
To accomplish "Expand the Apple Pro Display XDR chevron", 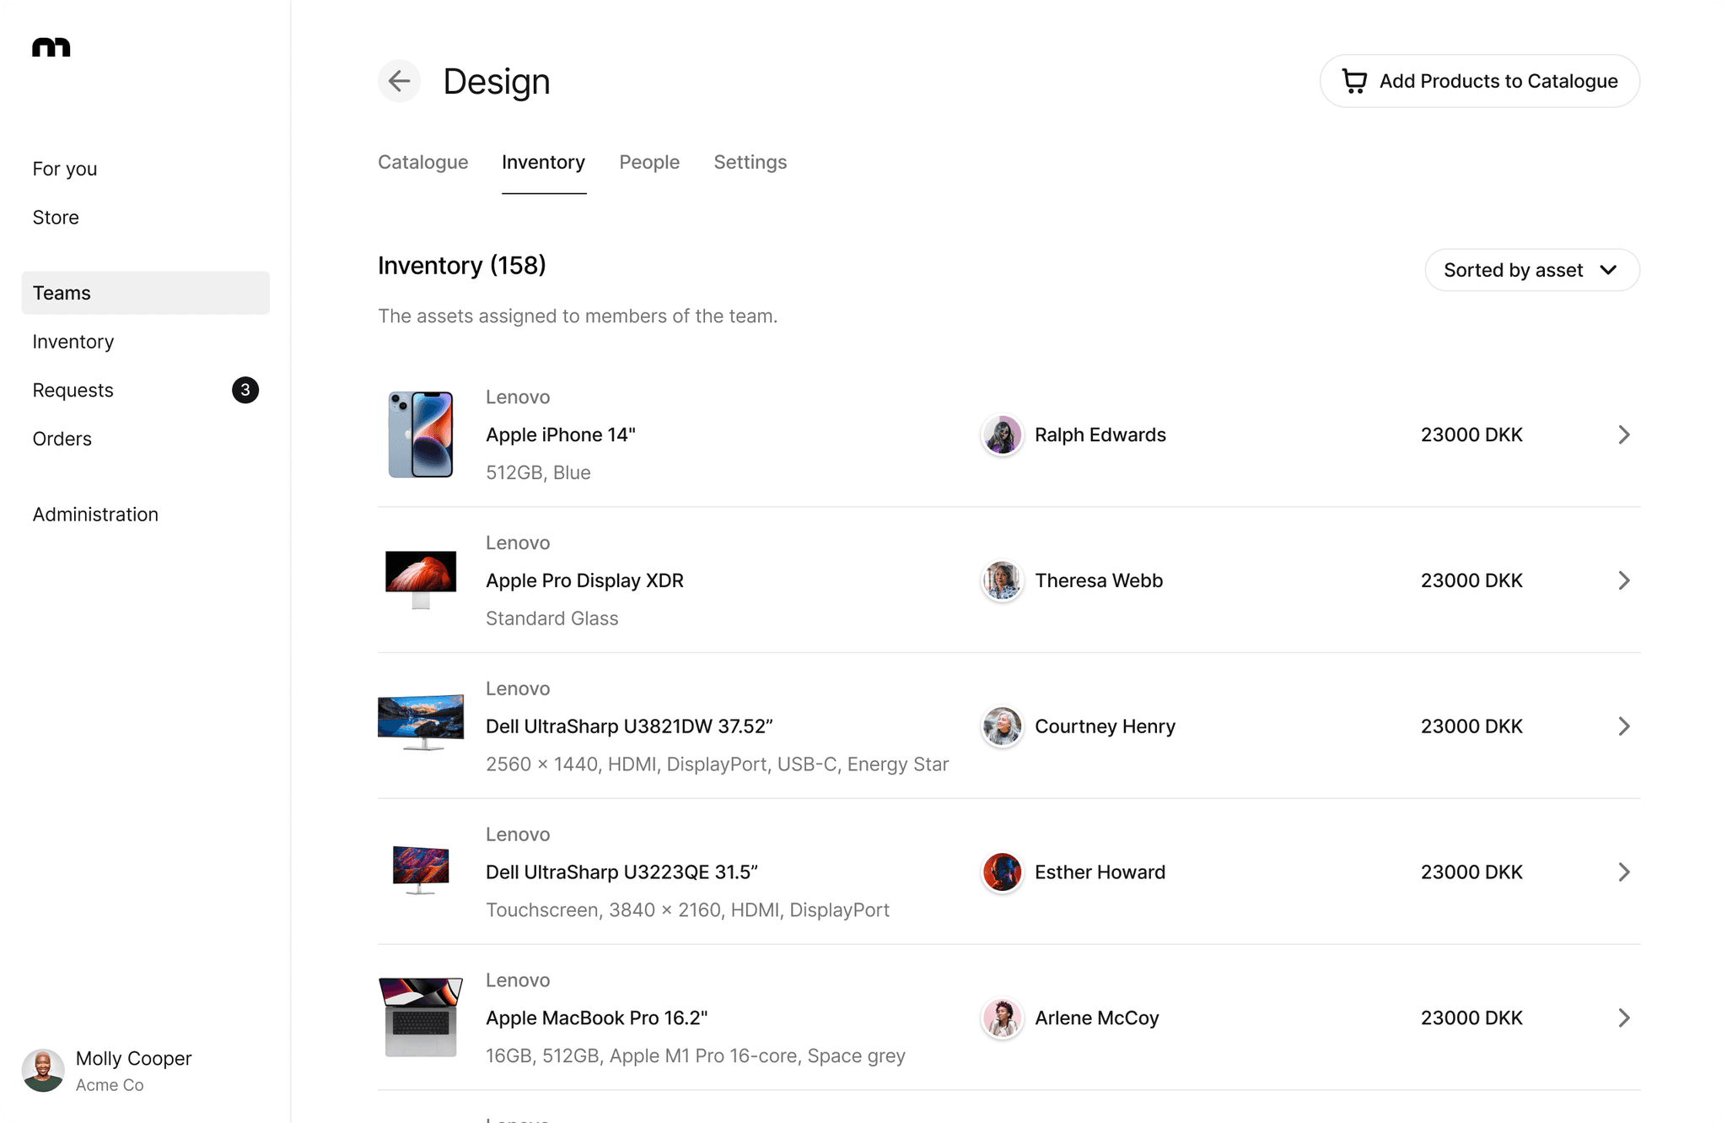I will coord(1623,580).
